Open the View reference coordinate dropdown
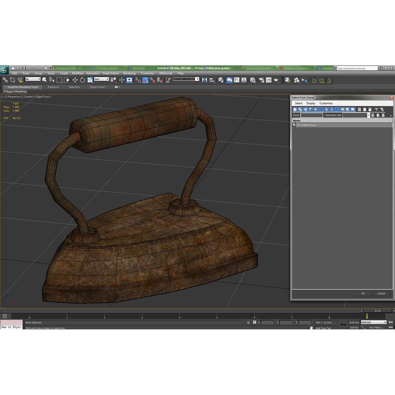The width and height of the screenshot is (395, 395). [x=101, y=79]
